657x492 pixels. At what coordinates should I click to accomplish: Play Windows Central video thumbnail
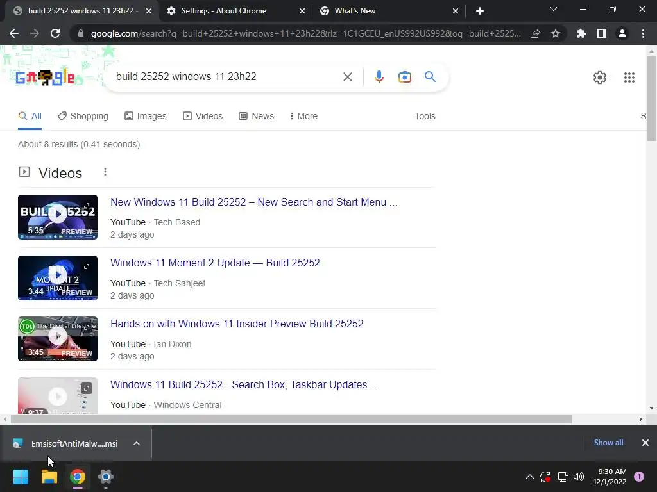point(58,396)
